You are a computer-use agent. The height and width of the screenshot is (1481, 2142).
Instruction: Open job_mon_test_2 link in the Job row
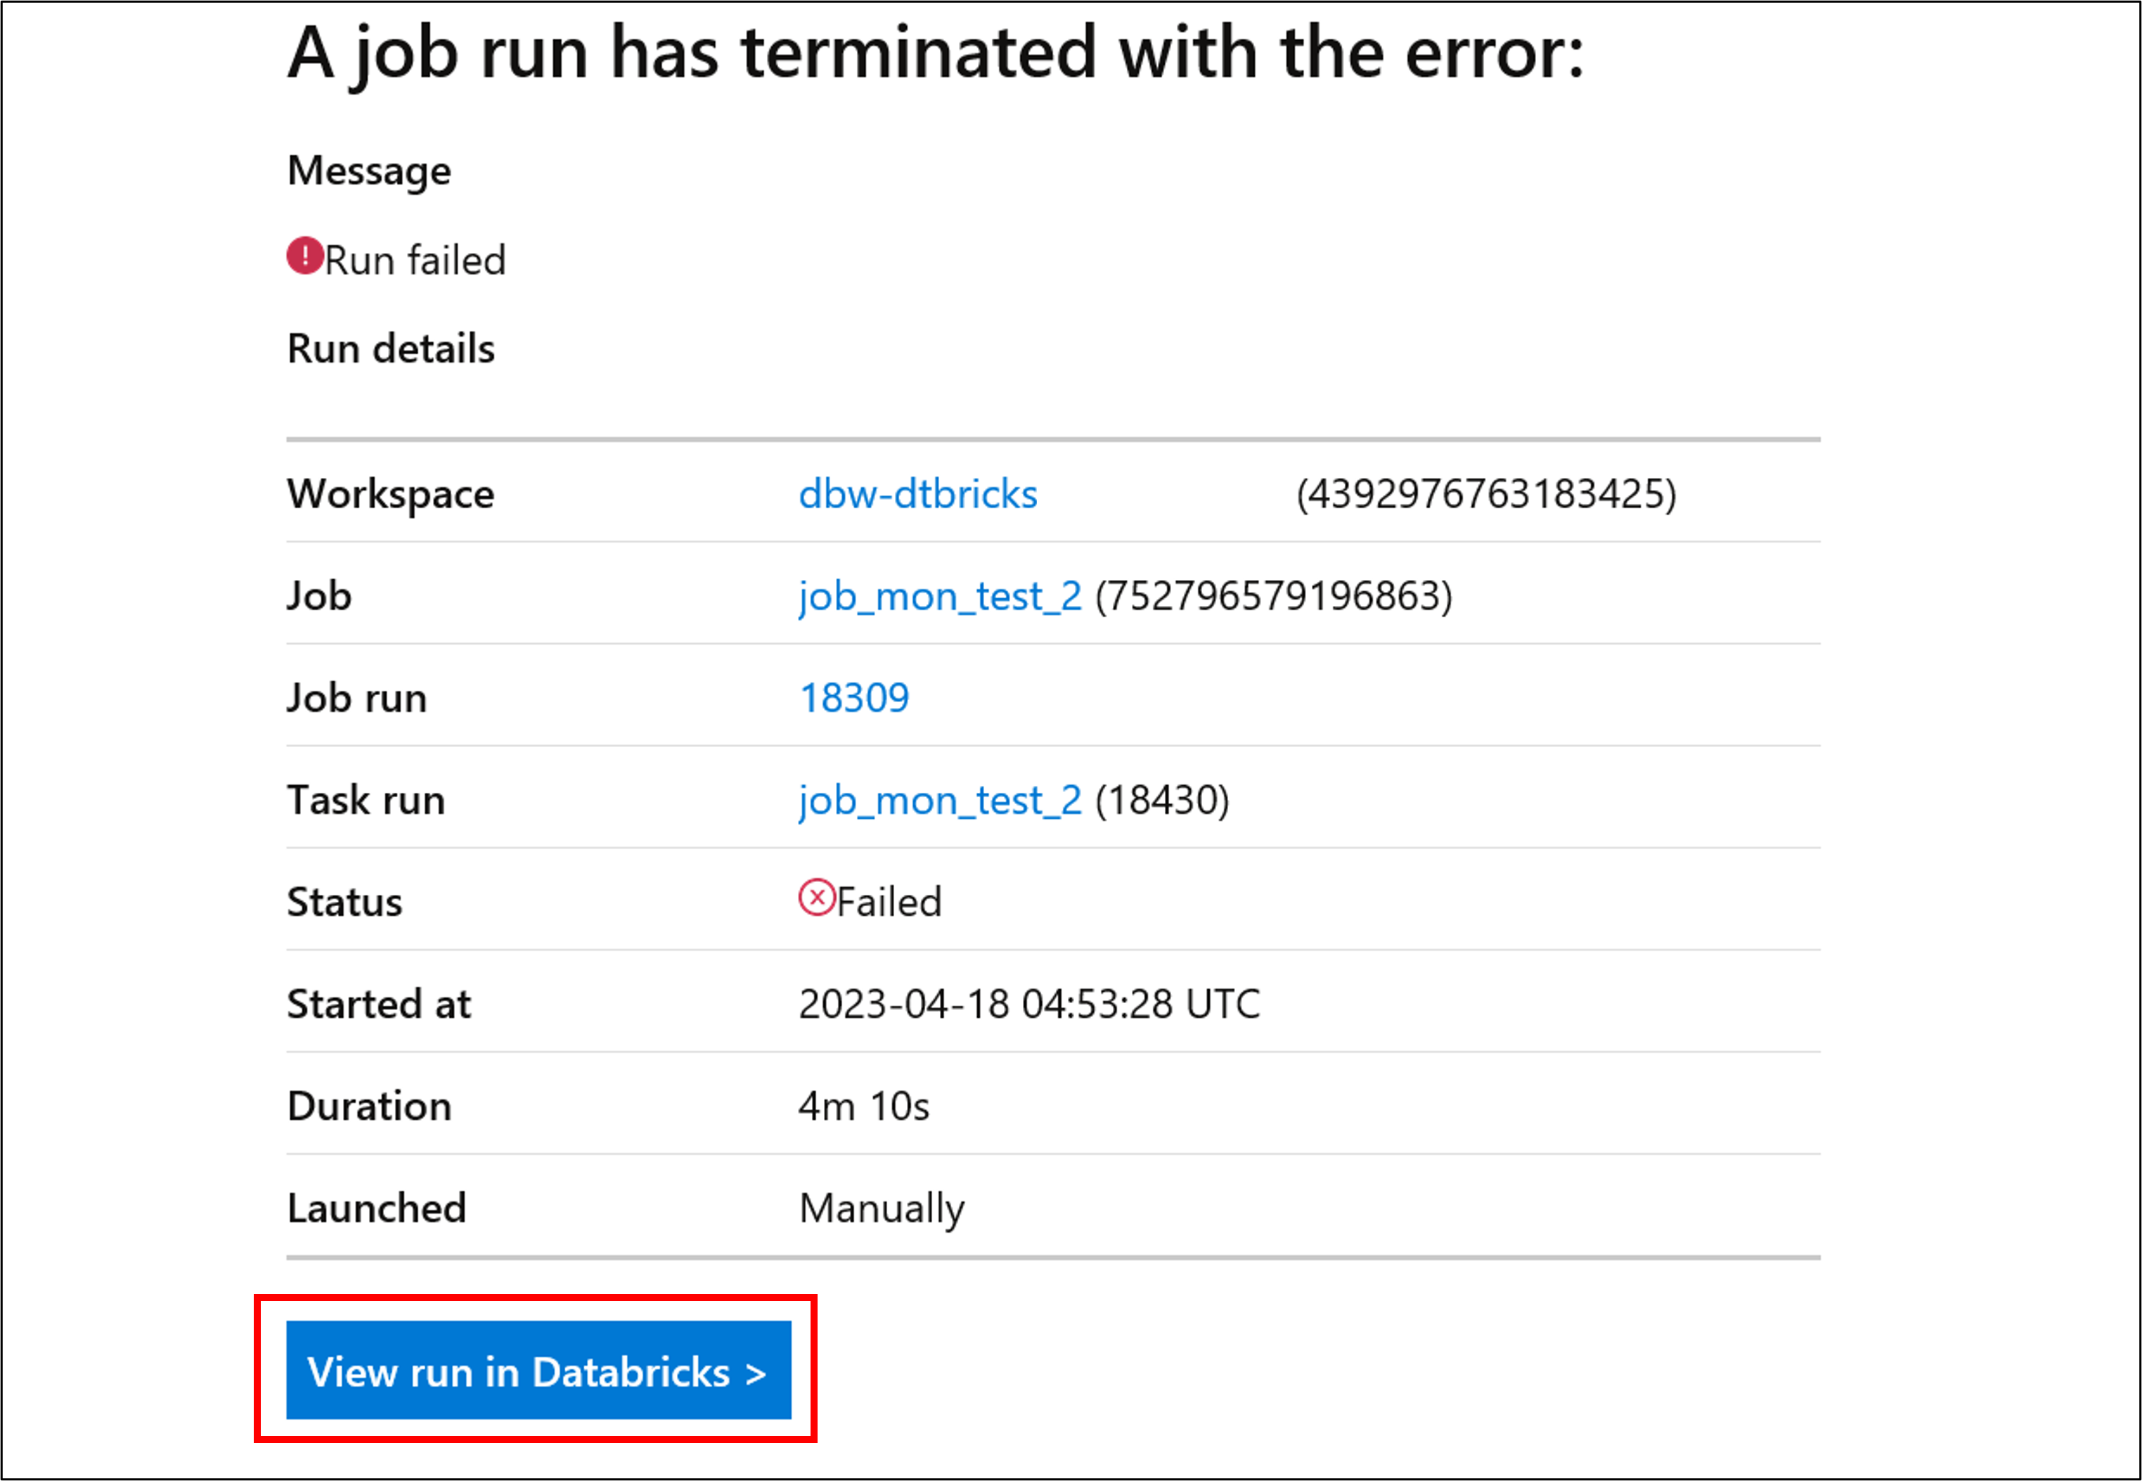[939, 596]
